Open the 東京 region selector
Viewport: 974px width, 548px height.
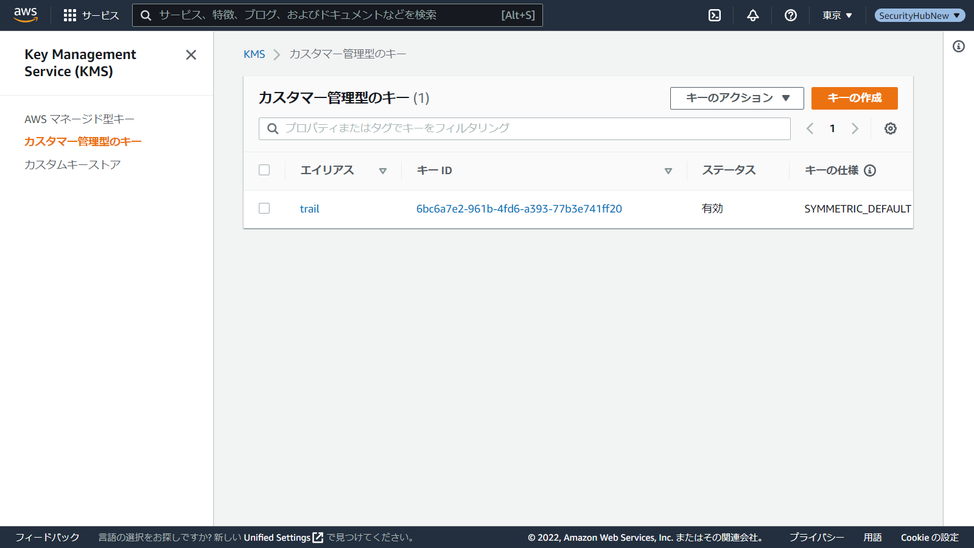837,15
